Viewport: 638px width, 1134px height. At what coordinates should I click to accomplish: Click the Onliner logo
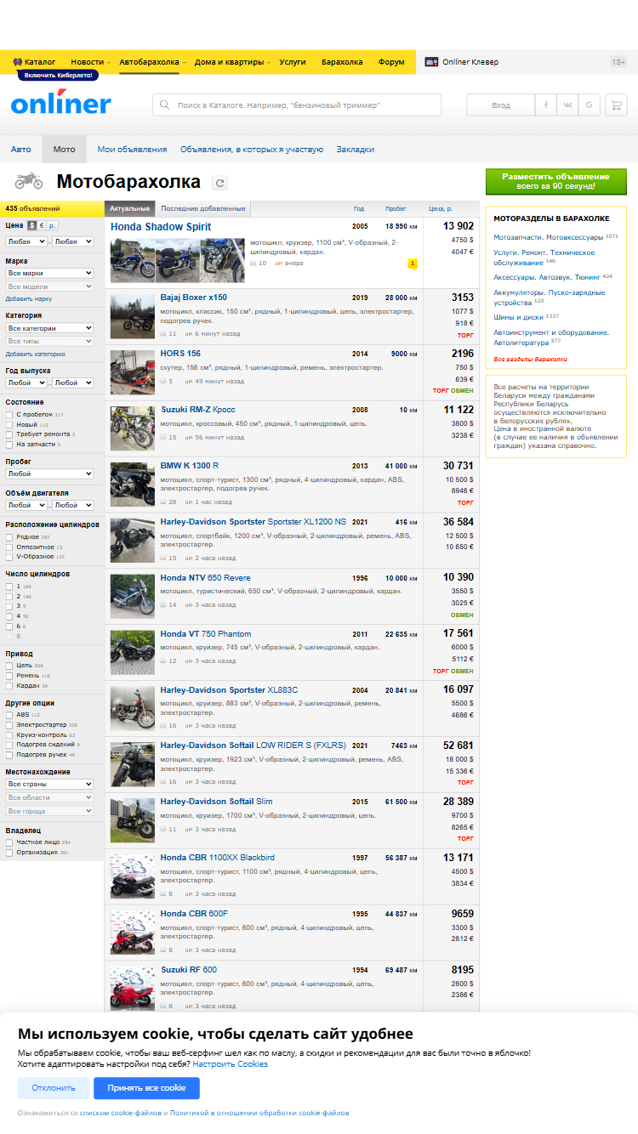[60, 103]
